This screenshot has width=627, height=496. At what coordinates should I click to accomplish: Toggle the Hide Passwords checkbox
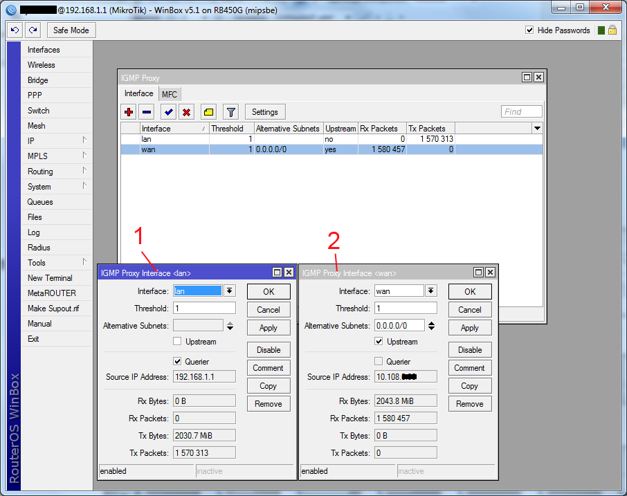529,30
